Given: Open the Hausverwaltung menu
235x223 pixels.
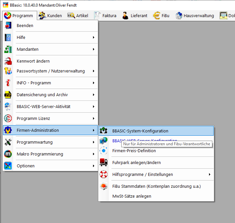Looking at the screenshot, I should pos(195,15).
